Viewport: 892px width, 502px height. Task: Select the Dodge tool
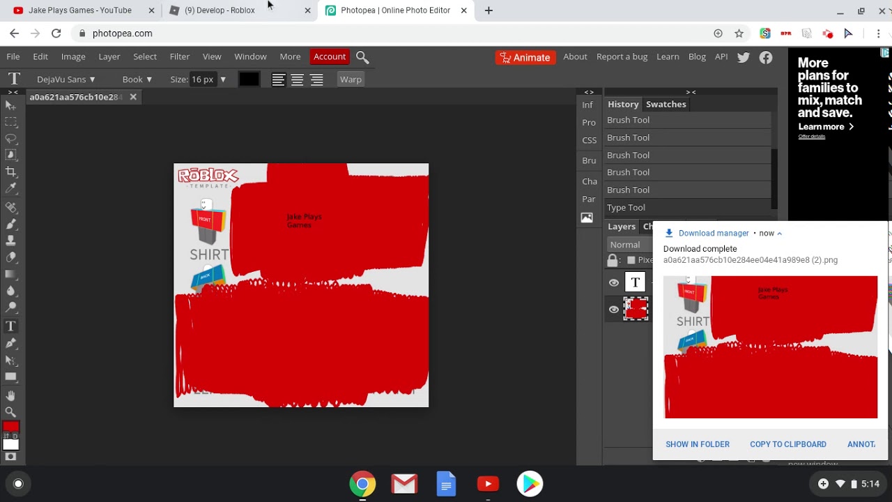coord(10,307)
